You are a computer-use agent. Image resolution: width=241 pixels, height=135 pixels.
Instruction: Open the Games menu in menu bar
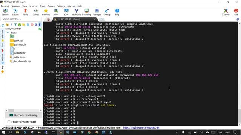coord(51,6)
